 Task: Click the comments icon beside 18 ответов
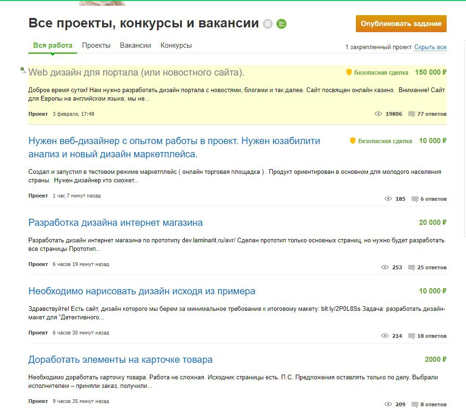[x=412, y=336]
